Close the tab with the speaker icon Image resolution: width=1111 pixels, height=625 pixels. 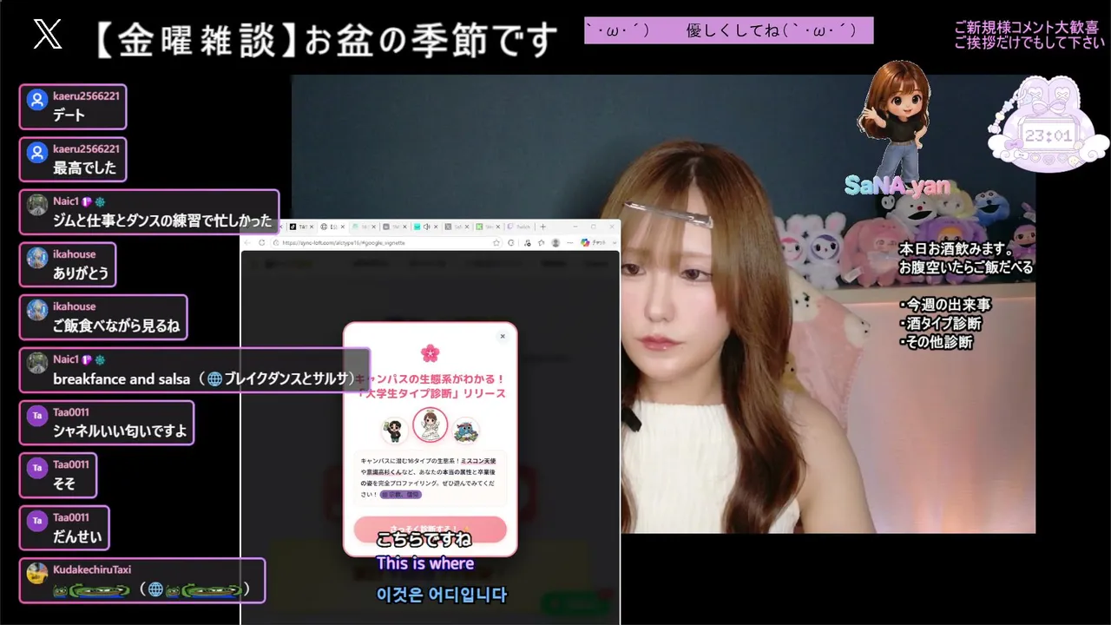436,227
